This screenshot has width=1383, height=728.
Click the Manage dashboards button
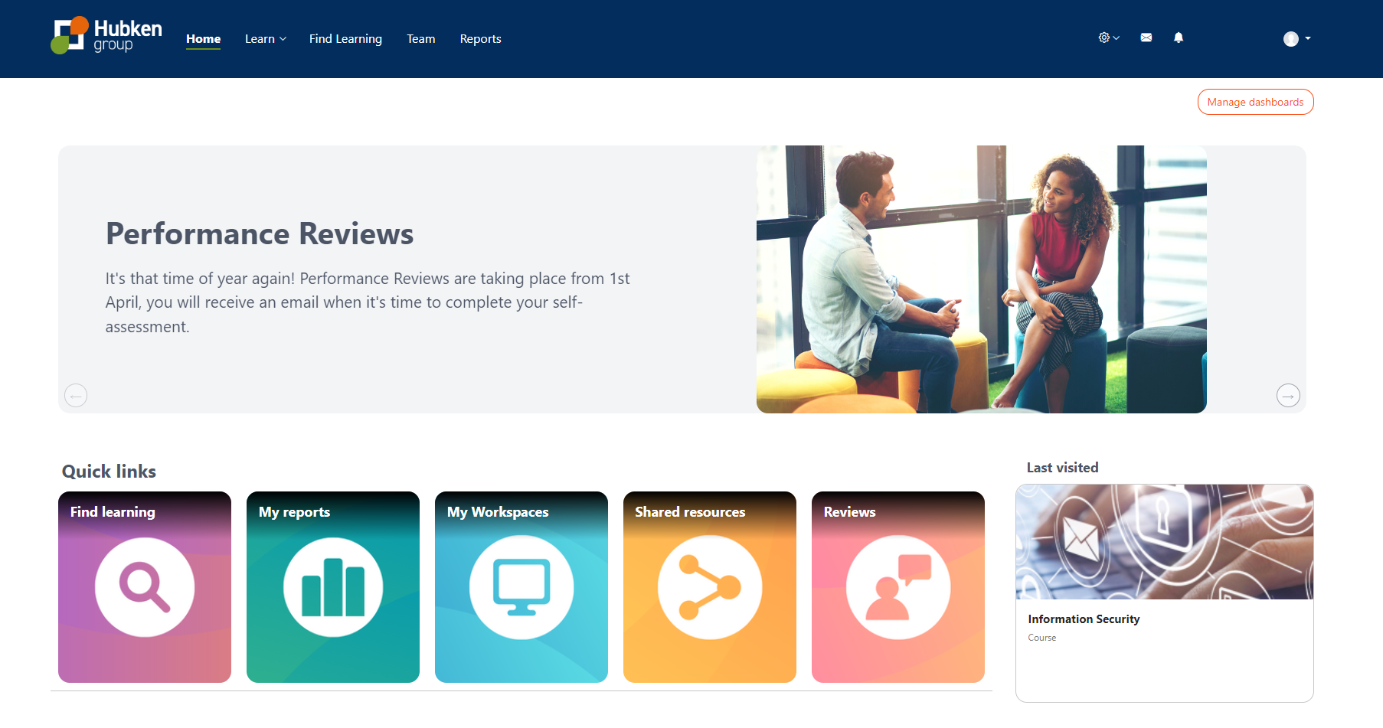[x=1255, y=102]
